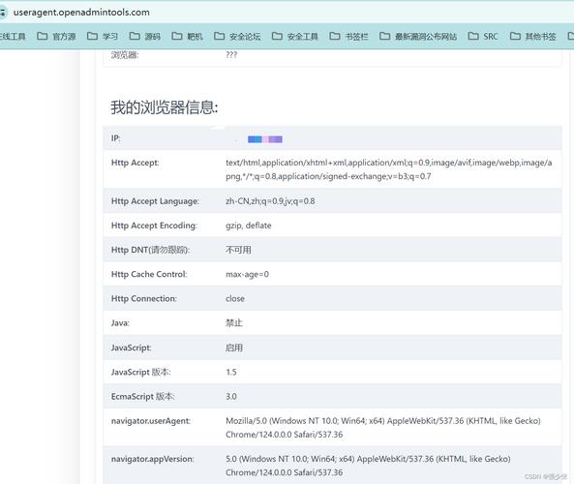Click the navigator.appVersion label

click(x=153, y=459)
